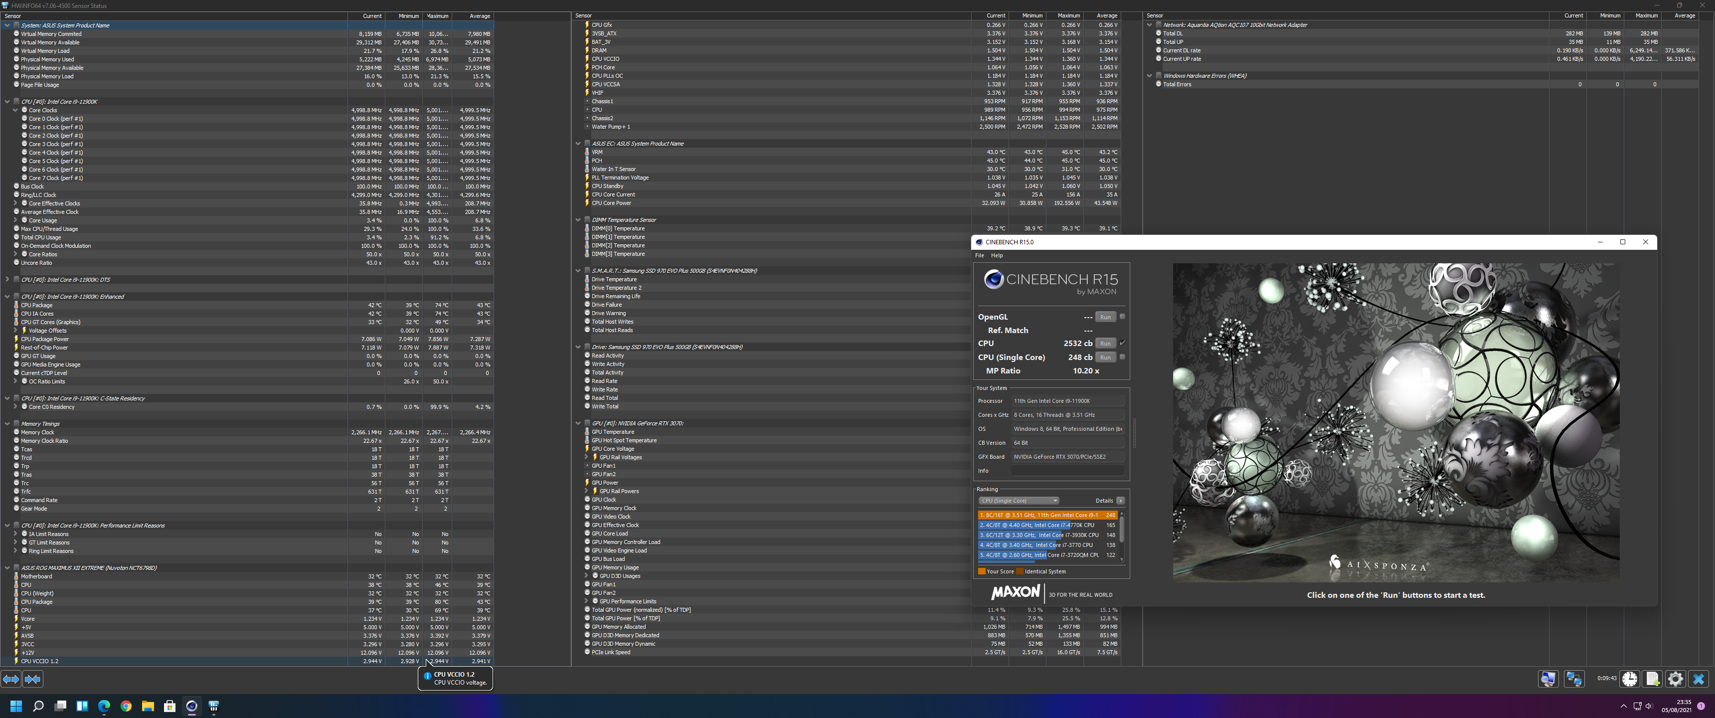1715x718 pixels.
Task: Select ranking entry Intel Core i7-4770K CPU
Action: coord(1048,526)
